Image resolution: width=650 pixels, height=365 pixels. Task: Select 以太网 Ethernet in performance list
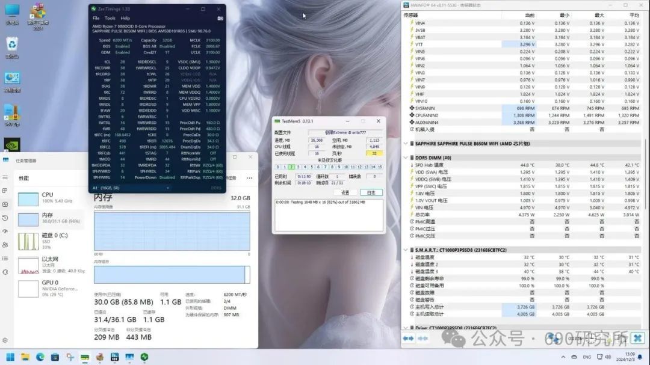pyautogui.click(x=51, y=265)
